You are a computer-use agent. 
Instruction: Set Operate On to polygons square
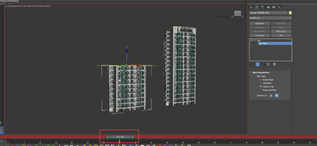click(276, 95)
